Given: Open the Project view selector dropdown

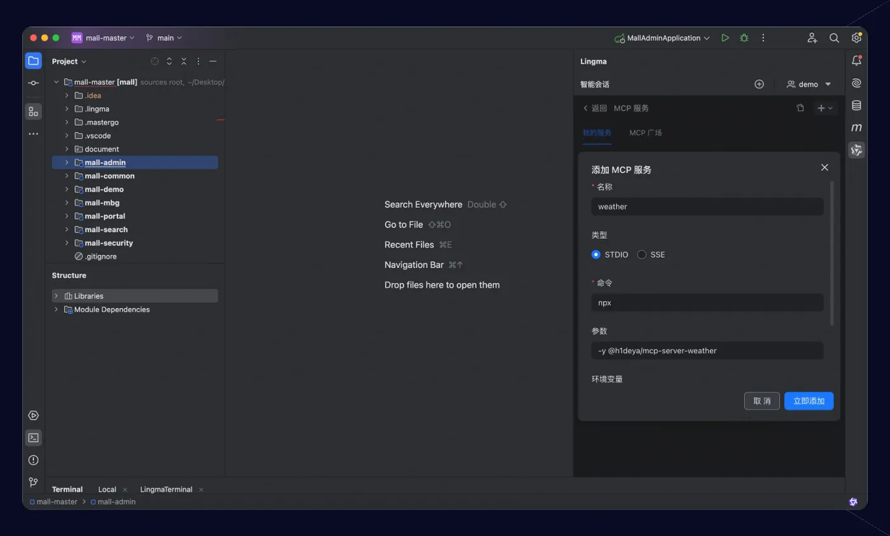Looking at the screenshot, I should pos(69,61).
